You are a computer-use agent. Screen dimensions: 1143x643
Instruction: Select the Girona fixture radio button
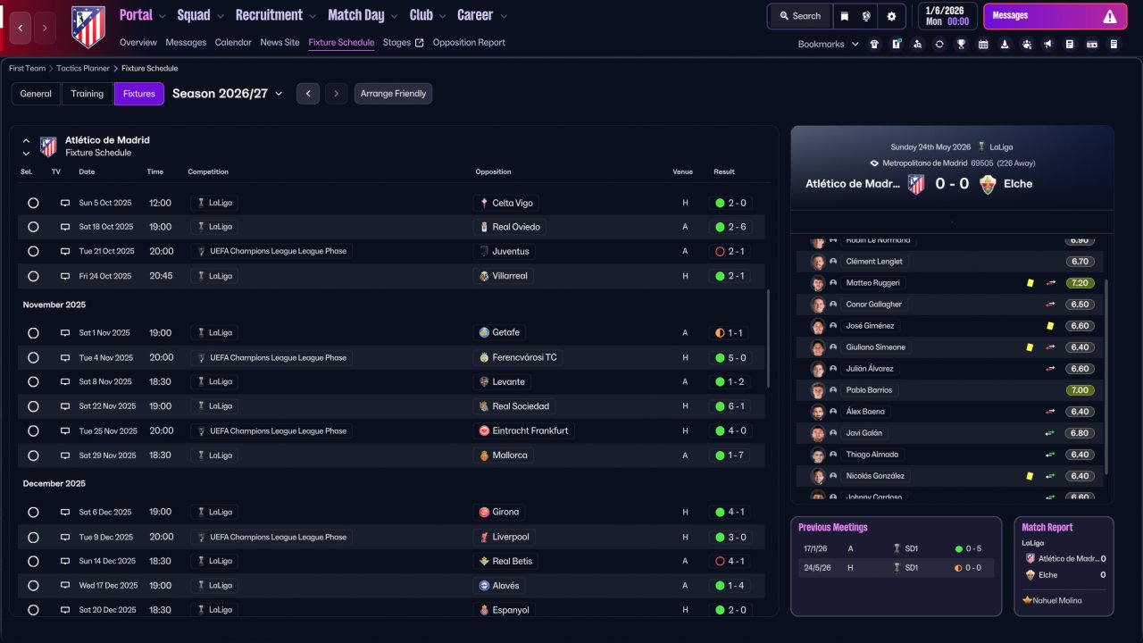(x=33, y=513)
